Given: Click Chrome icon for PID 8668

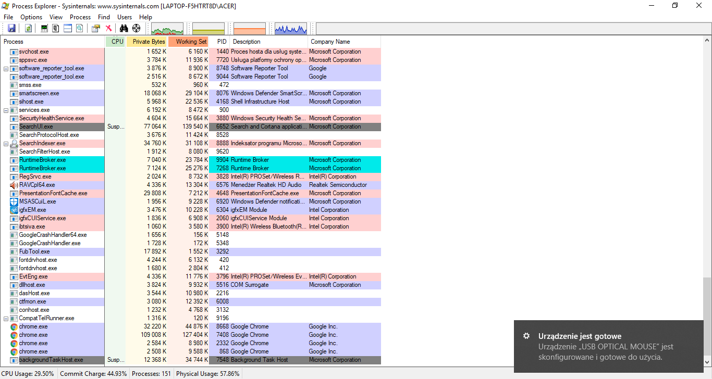Looking at the screenshot, I should coord(14,326).
